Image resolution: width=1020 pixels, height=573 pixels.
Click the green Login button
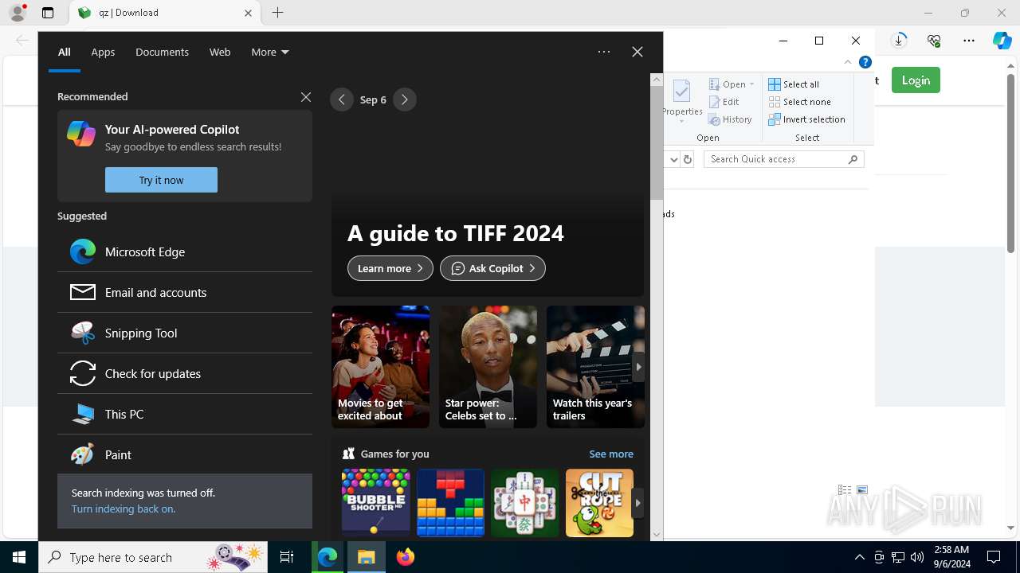point(916,80)
